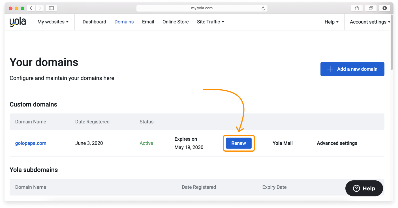This screenshot has height=208, width=398.
Task: Click Add a new domain button
Action: click(x=352, y=69)
